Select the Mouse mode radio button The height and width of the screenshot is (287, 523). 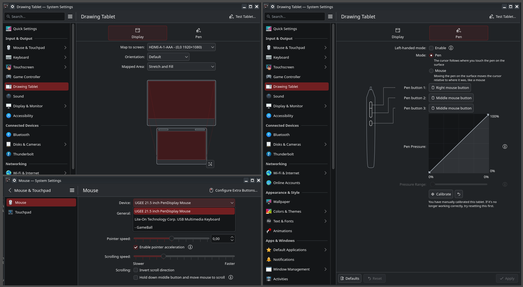tap(431, 71)
